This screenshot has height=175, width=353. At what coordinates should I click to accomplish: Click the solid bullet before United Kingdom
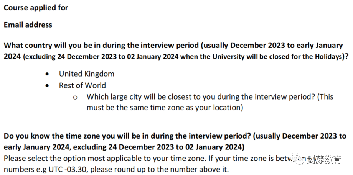(47, 74)
